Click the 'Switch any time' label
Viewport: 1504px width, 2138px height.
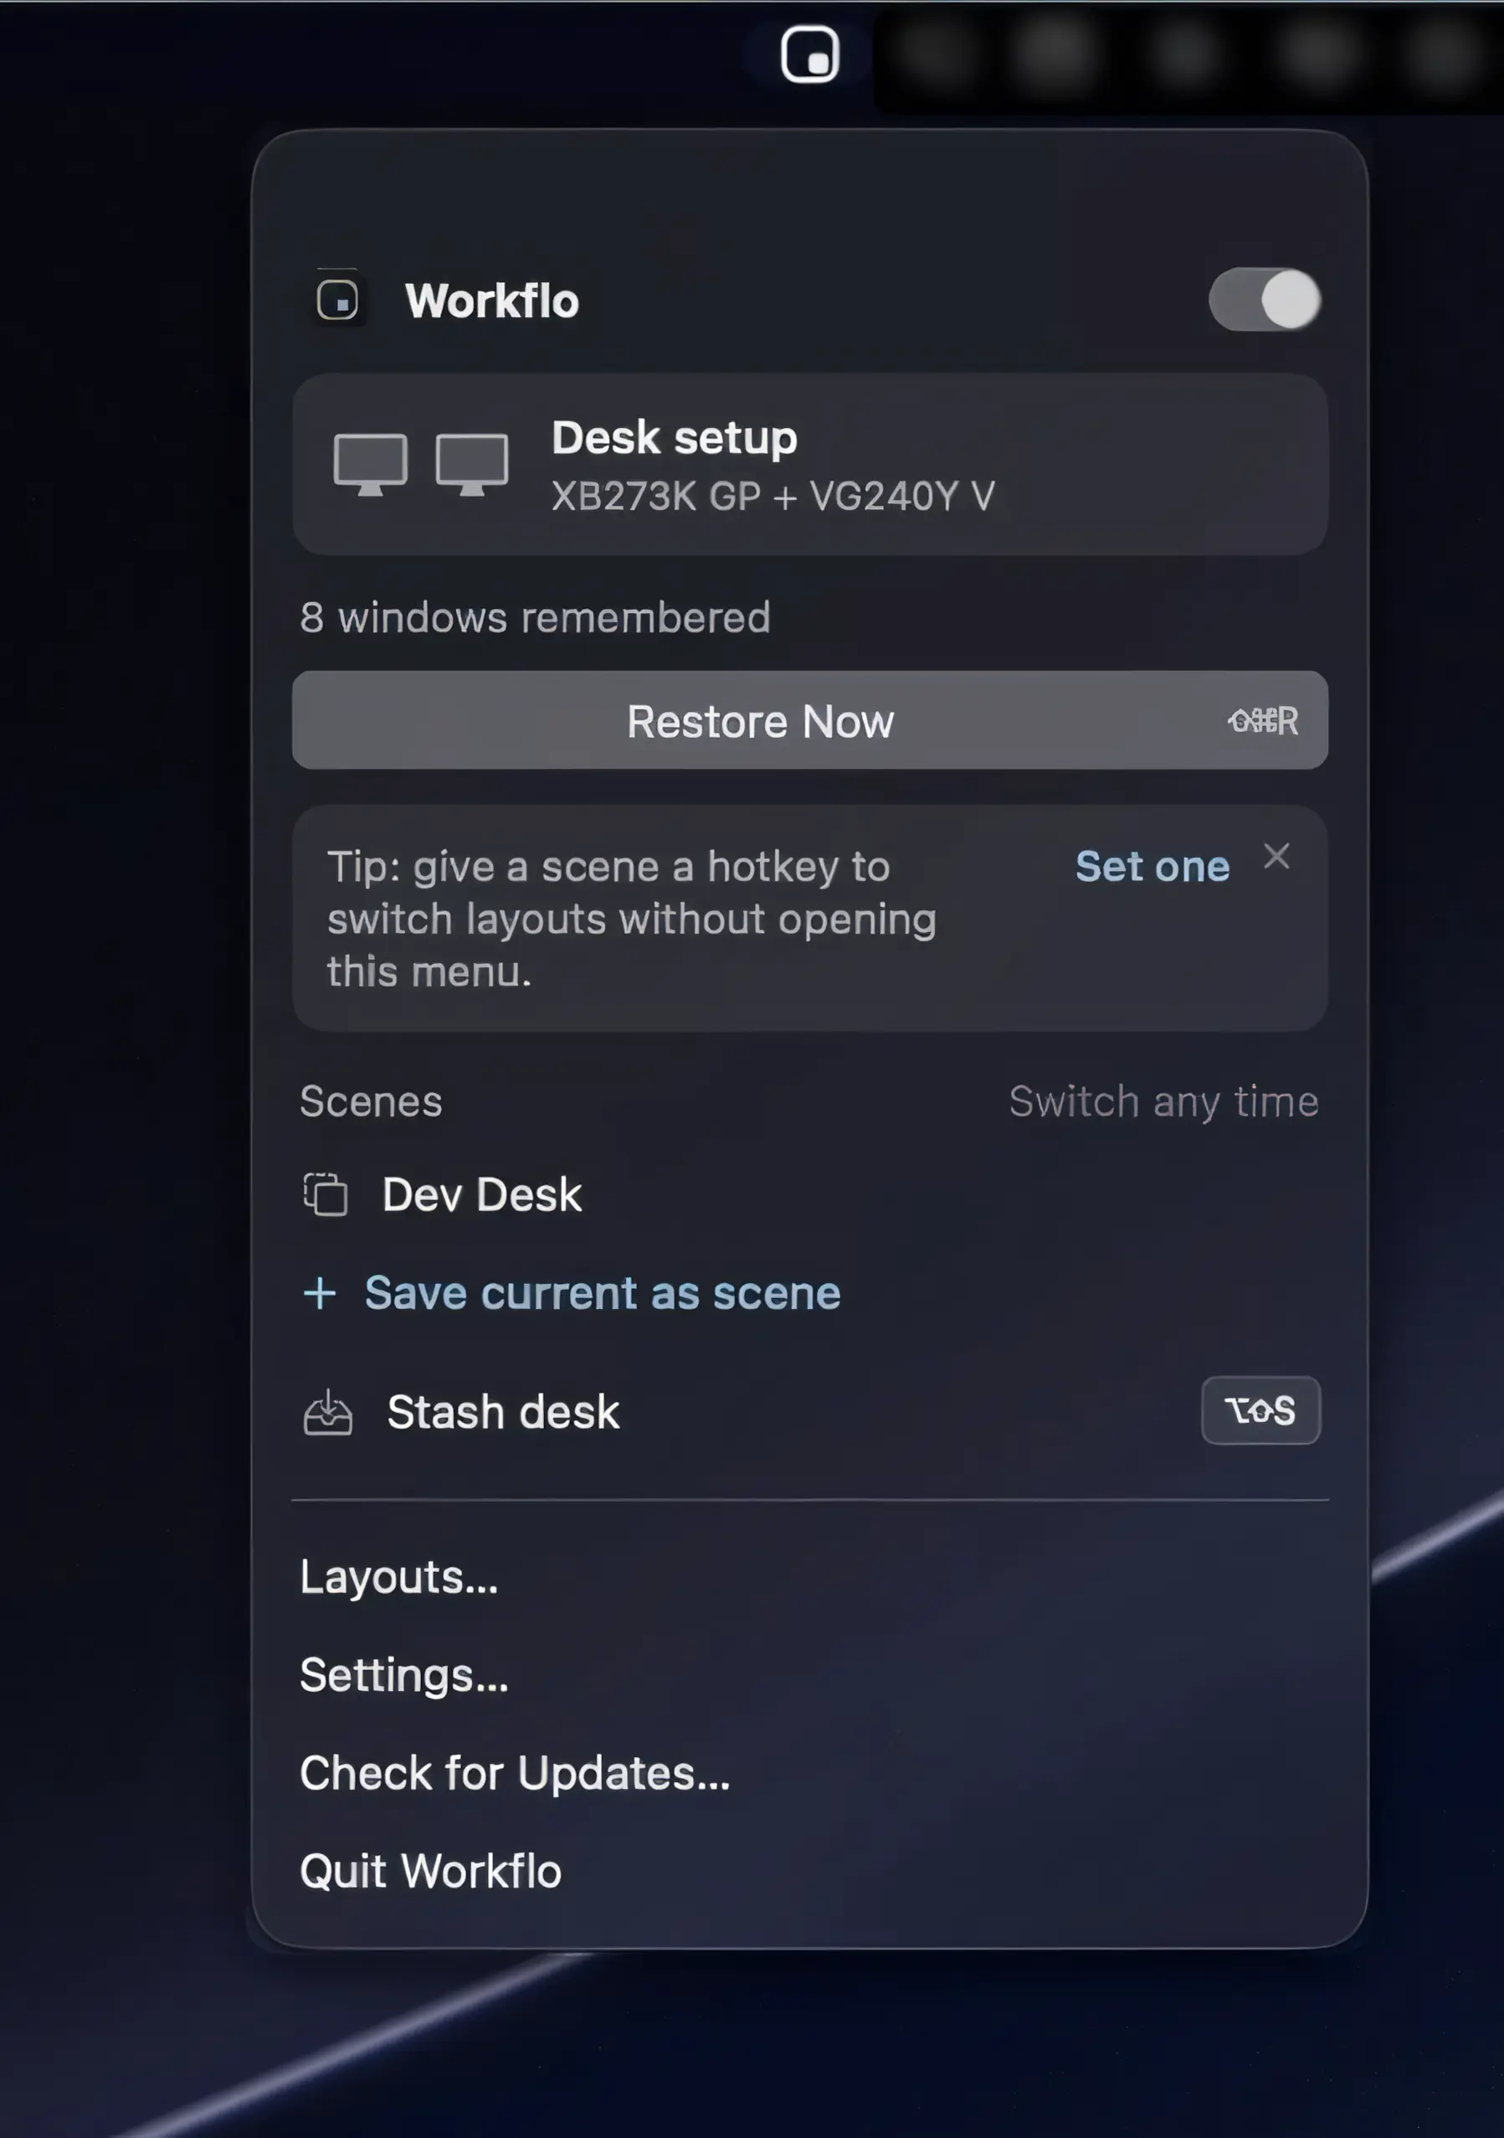click(1163, 1101)
